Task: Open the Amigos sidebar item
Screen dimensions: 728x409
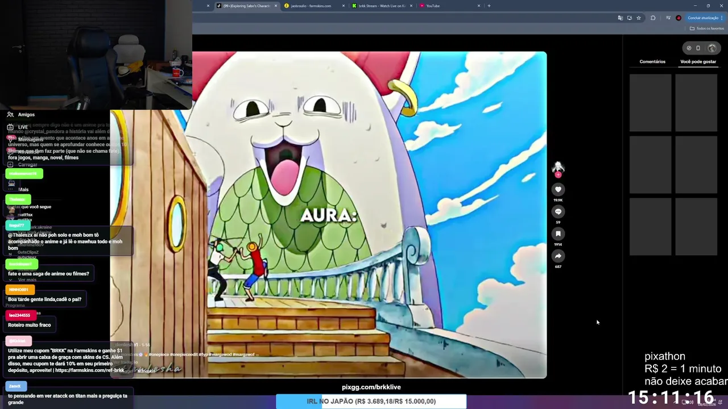Action: (22, 114)
